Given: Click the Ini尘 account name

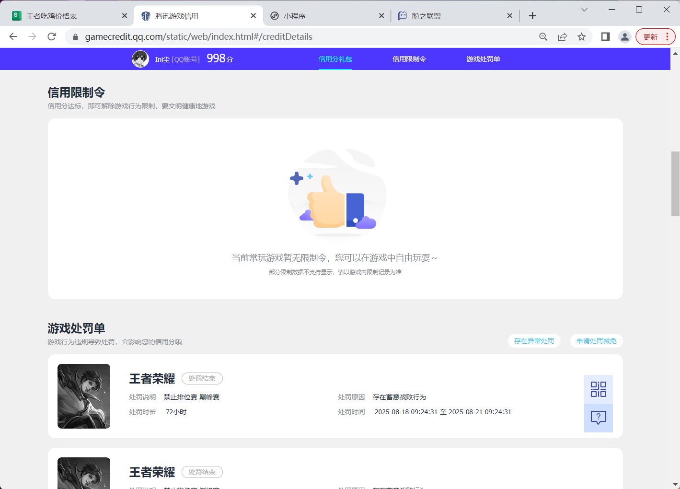Looking at the screenshot, I should (x=162, y=59).
